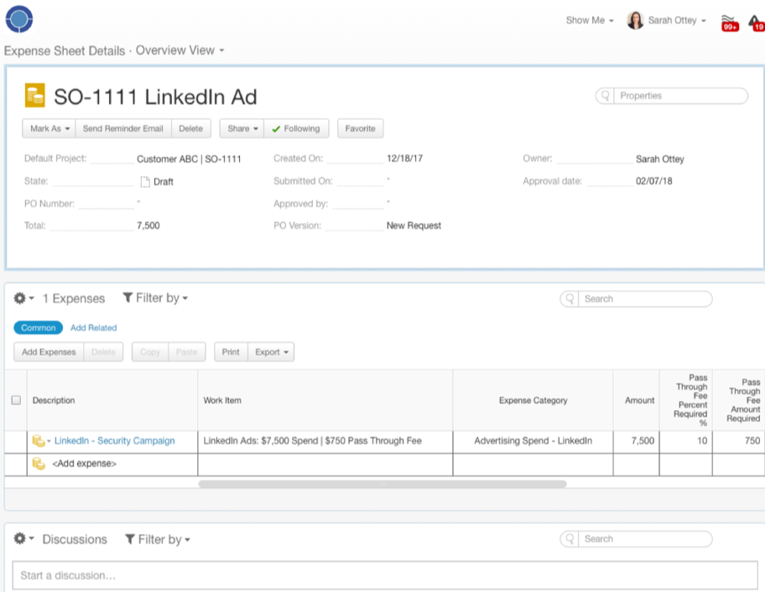Click the Copy button

(x=150, y=352)
